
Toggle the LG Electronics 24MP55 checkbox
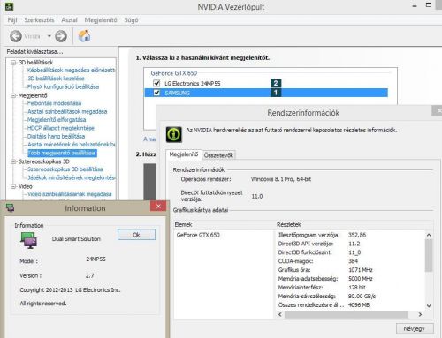(x=156, y=83)
